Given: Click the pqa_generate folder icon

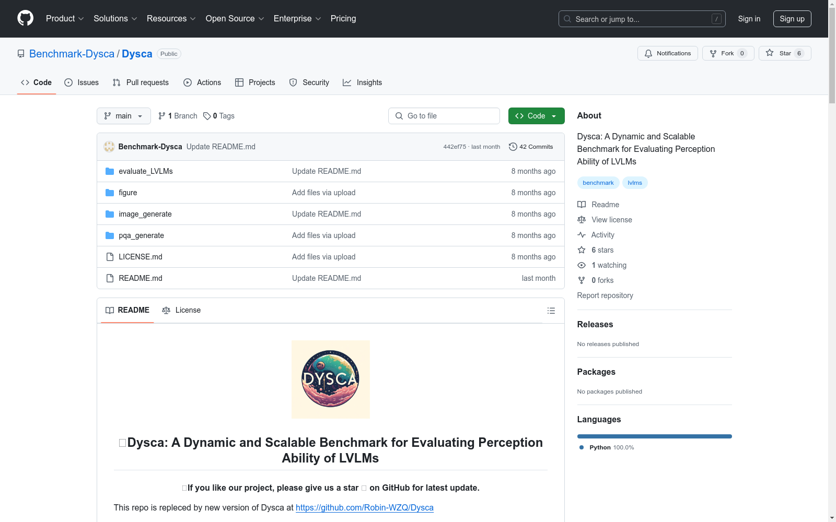Looking at the screenshot, I should (x=110, y=235).
